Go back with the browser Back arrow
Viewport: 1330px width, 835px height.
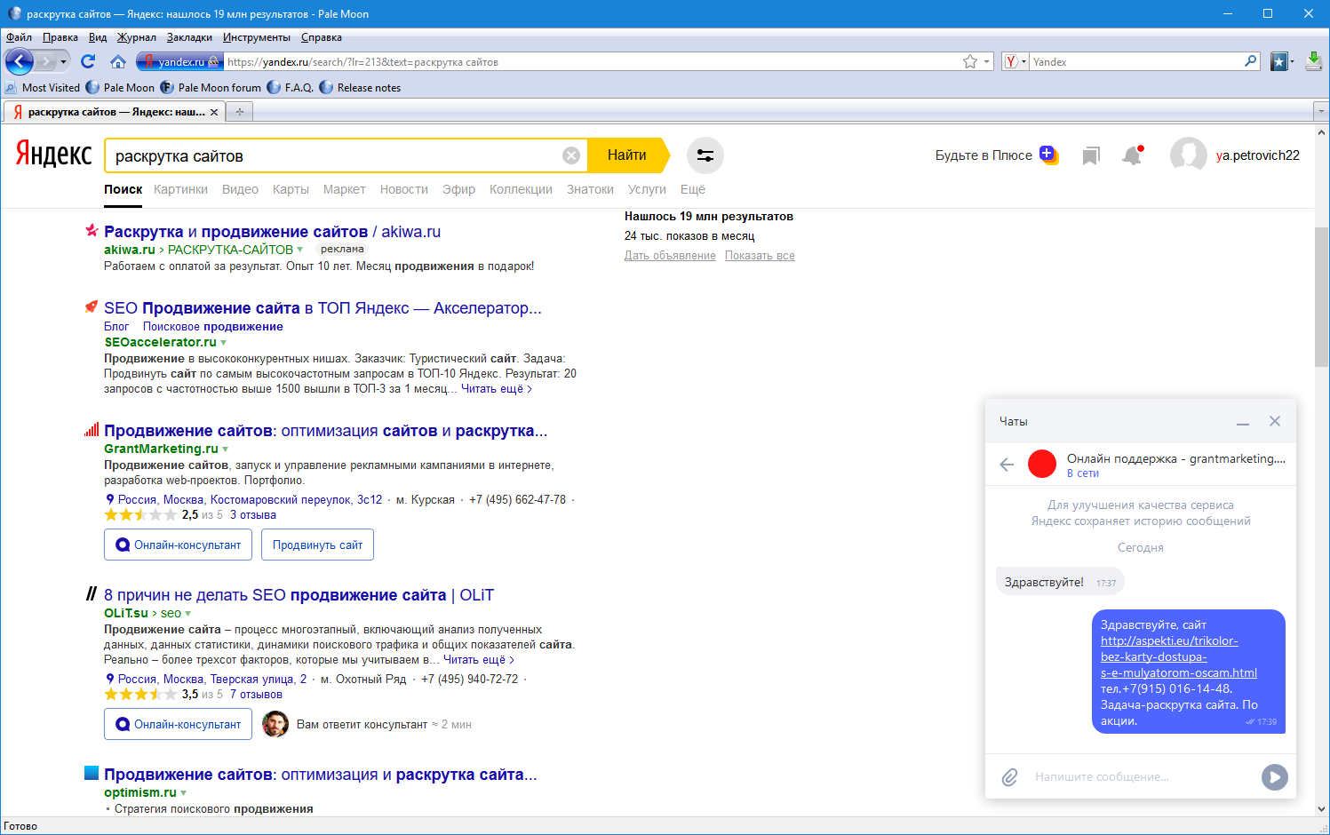[19, 61]
